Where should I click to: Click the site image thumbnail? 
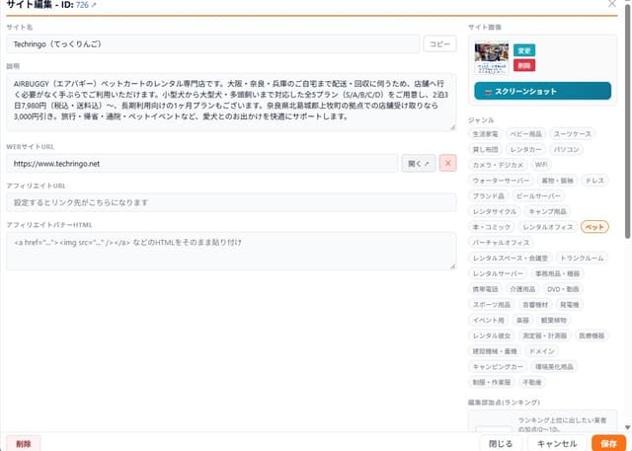click(492, 58)
